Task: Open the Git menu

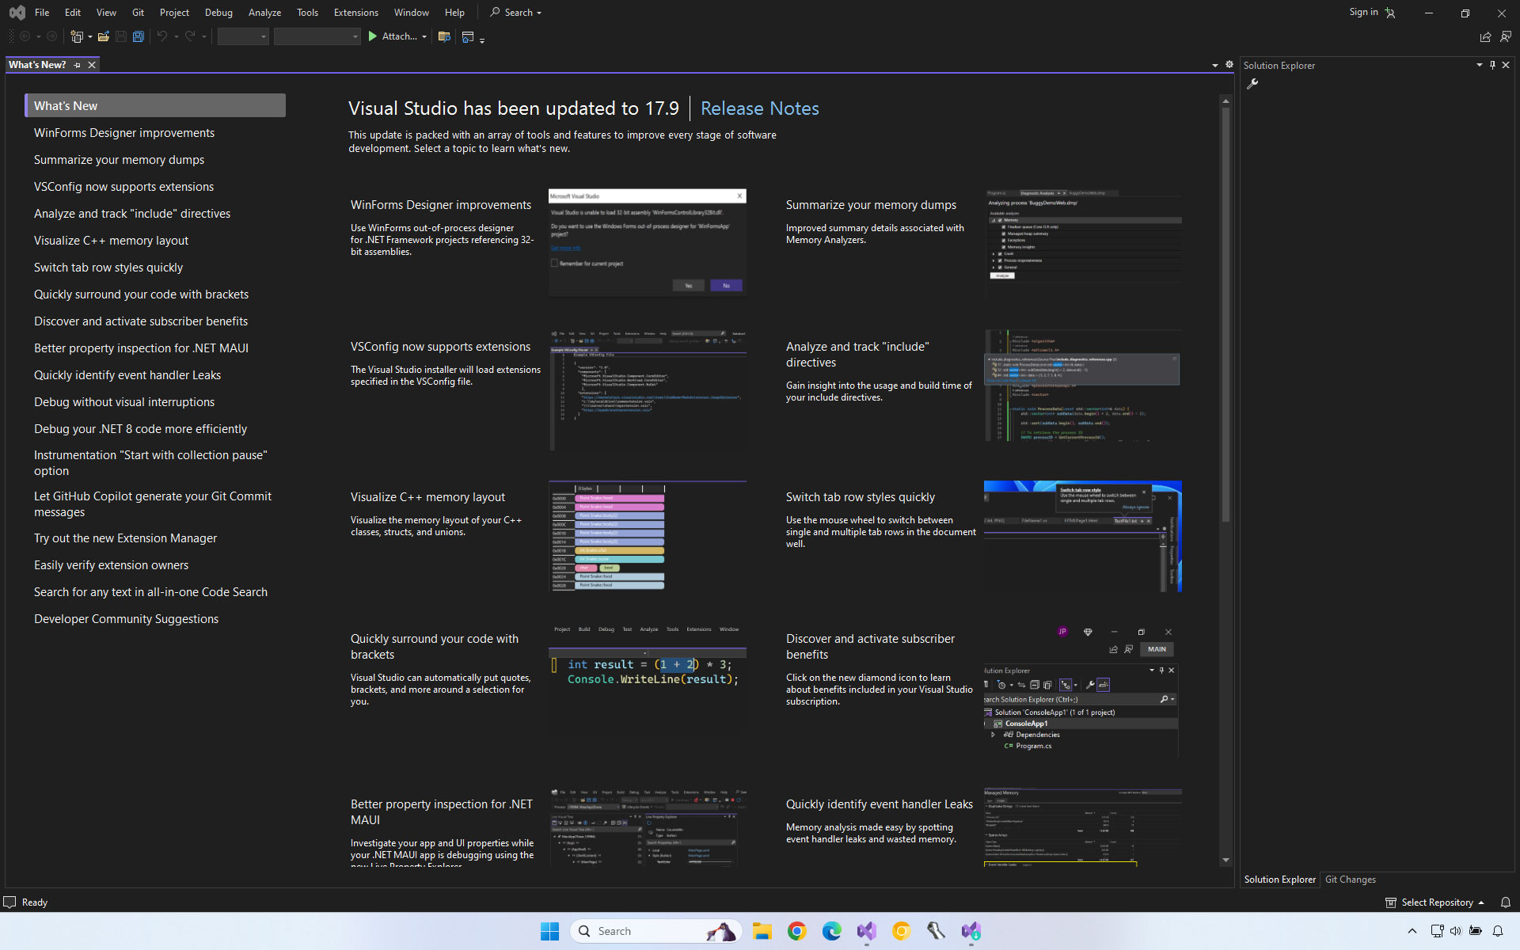Action: coord(139,13)
